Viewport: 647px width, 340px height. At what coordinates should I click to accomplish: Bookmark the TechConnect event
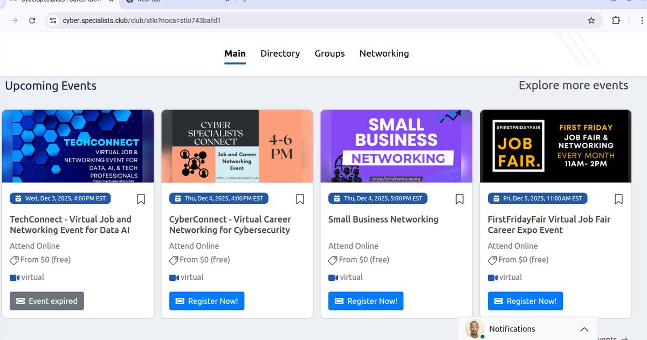click(141, 199)
